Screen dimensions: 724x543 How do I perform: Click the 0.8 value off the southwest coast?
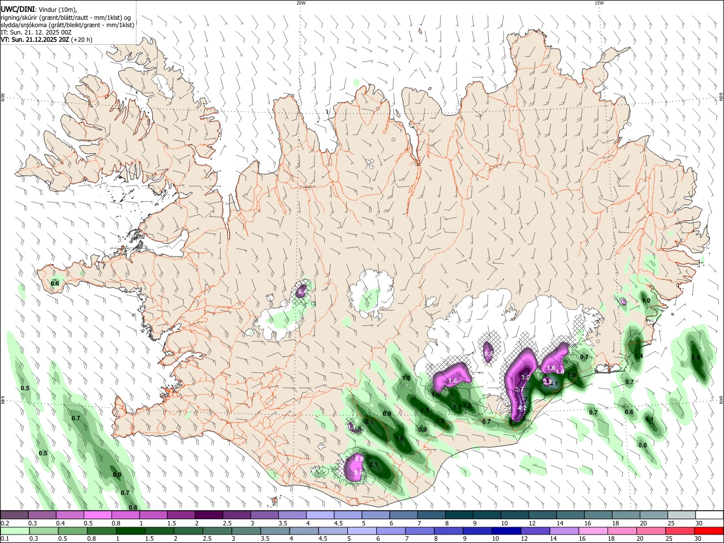click(x=133, y=507)
